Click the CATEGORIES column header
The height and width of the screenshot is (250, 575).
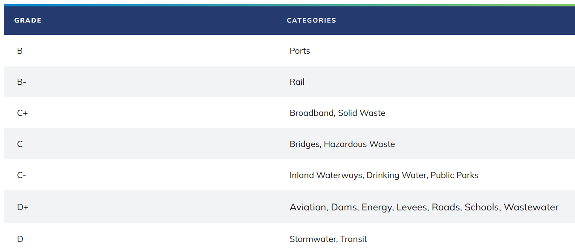[311, 20]
